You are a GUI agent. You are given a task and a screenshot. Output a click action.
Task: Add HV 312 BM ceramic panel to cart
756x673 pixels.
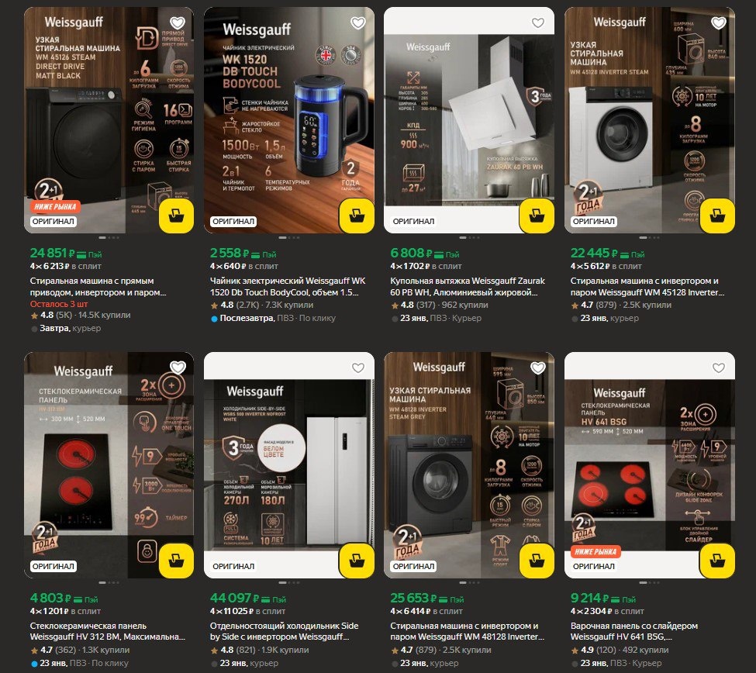177,561
